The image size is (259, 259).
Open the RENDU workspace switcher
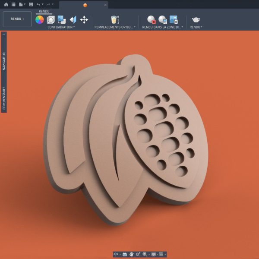[x=17, y=19]
